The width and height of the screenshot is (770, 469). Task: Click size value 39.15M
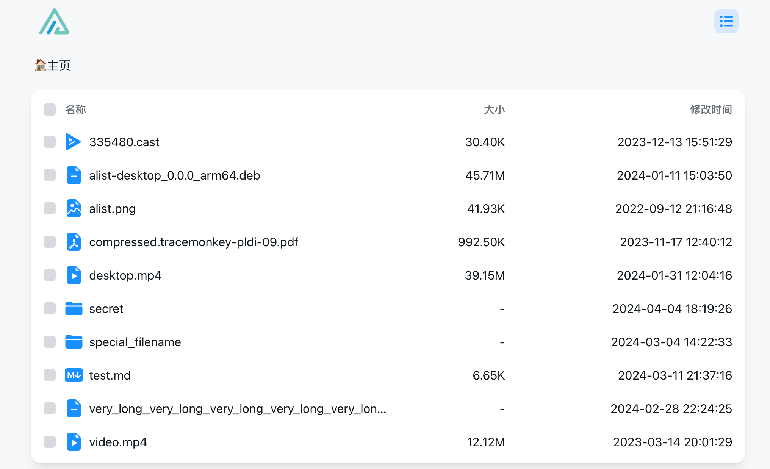485,275
